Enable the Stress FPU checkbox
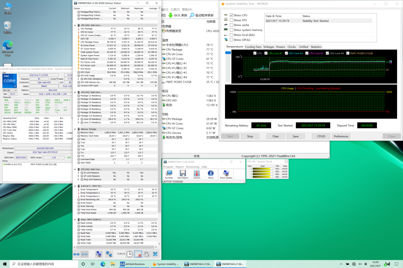The width and height of the screenshot is (403, 268). 231,20
